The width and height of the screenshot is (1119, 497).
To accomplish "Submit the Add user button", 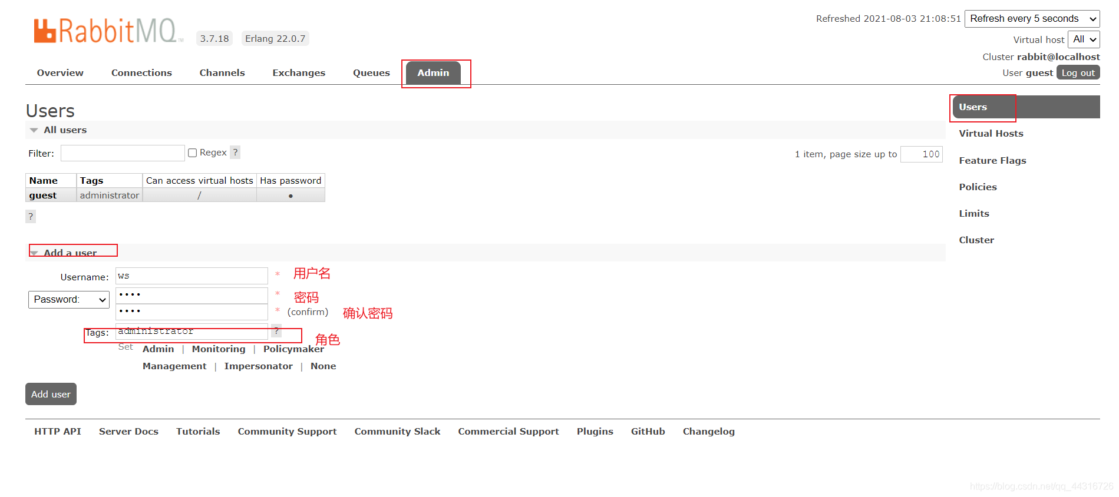I will 51,394.
